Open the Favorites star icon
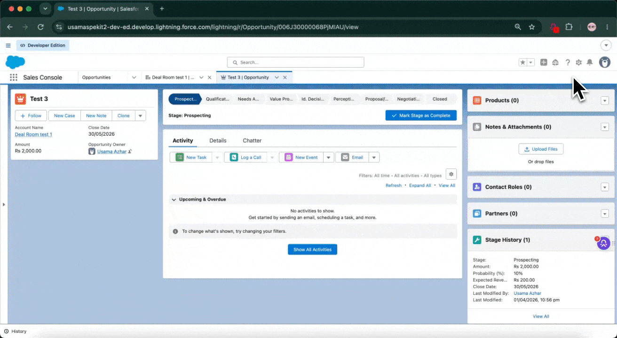Screen dimensions: 617x338 click(x=522, y=62)
